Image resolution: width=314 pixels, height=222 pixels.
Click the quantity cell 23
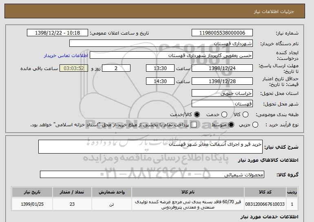72,204
